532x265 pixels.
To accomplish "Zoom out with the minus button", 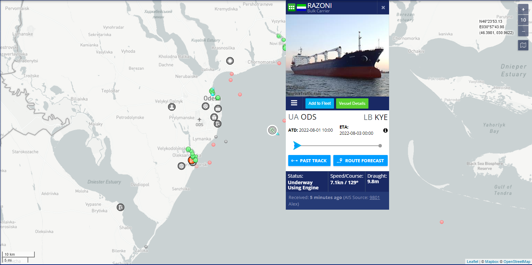I will click(523, 31).
